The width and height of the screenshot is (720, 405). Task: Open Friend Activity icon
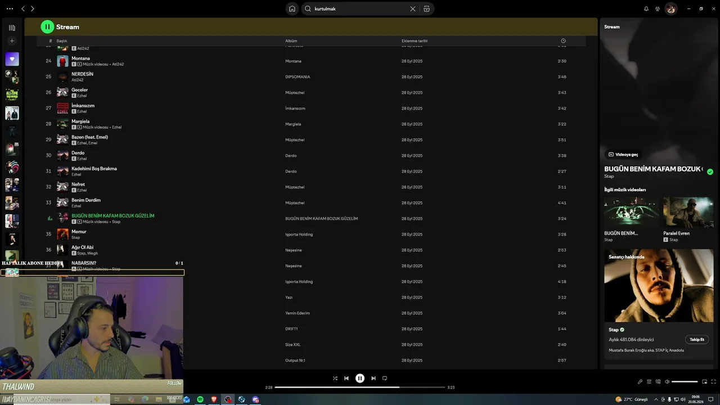658,9
